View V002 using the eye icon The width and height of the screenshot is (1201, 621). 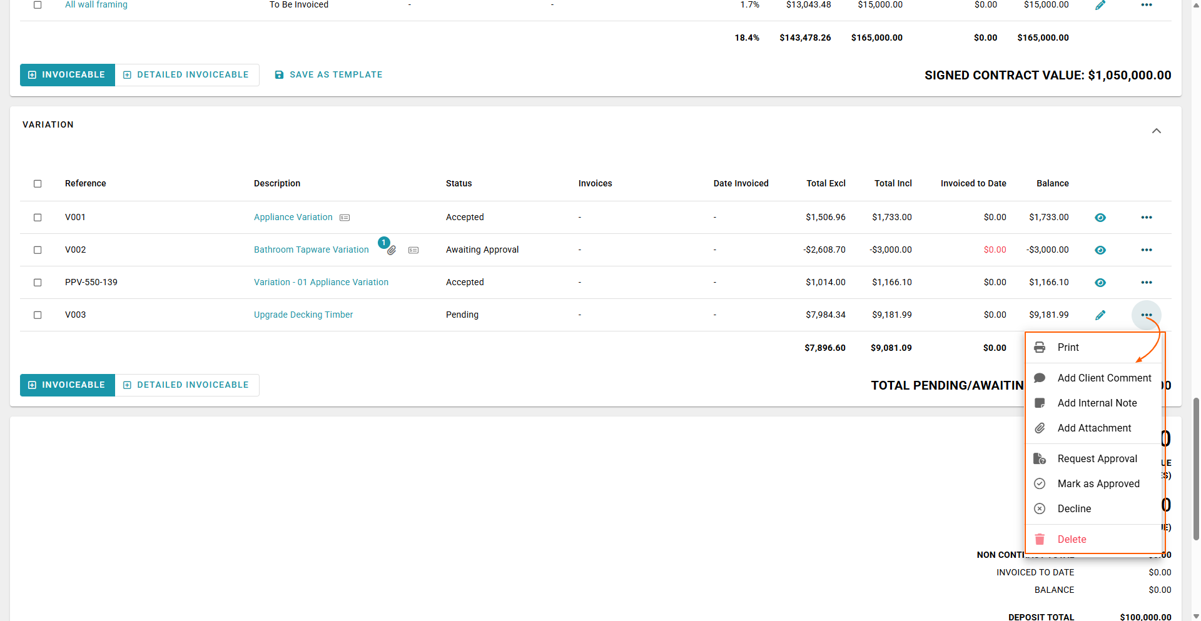point(1100,250)
